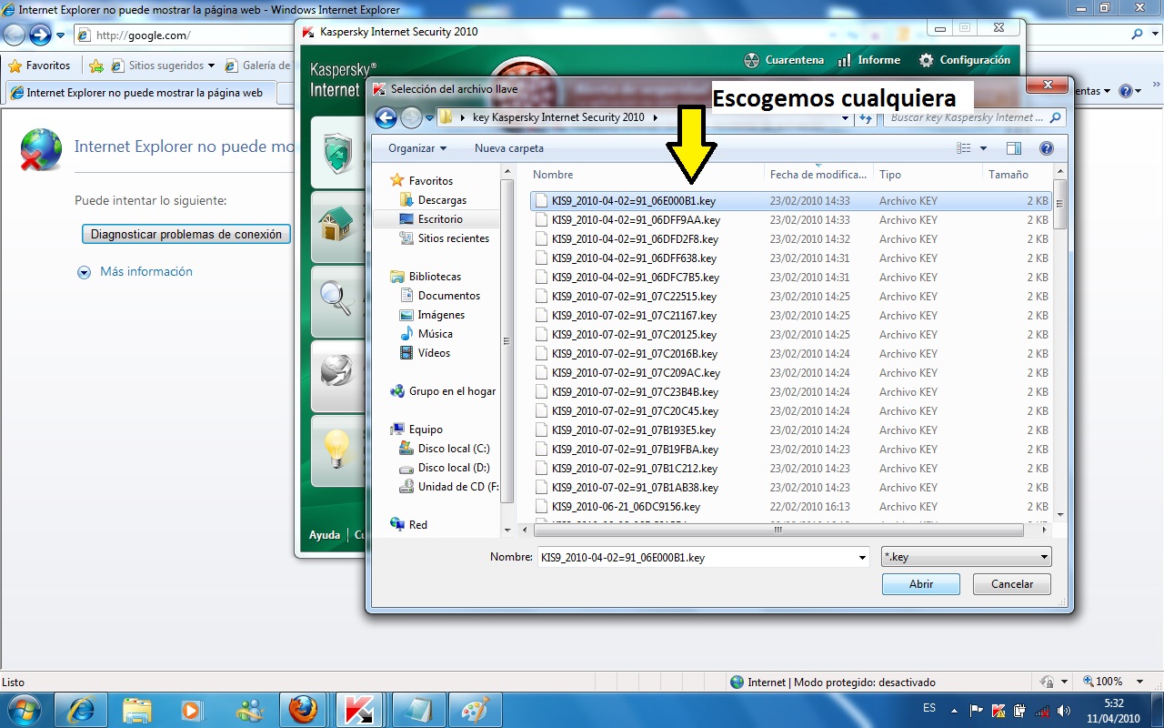Open Firefox from the taskbar
The width and height of the screenshot is (1164, 728).
(304, 709)
